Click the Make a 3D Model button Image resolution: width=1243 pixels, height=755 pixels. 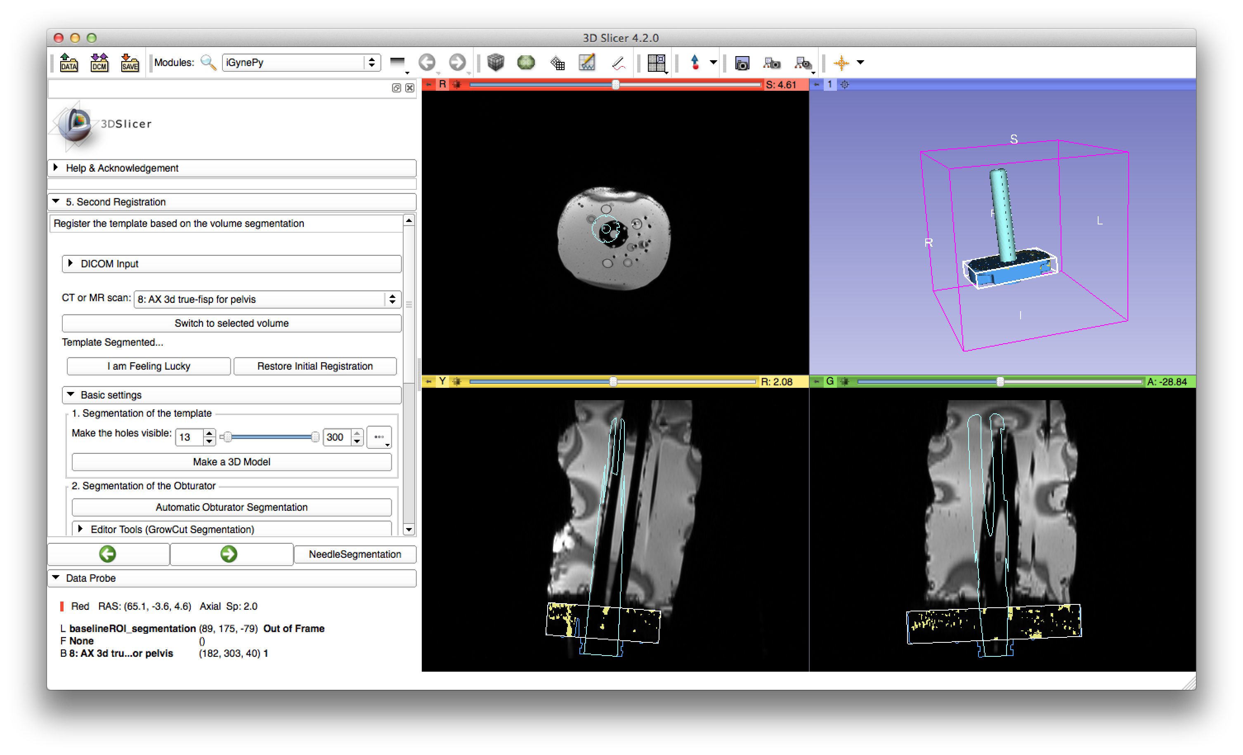tap(232, 462)
